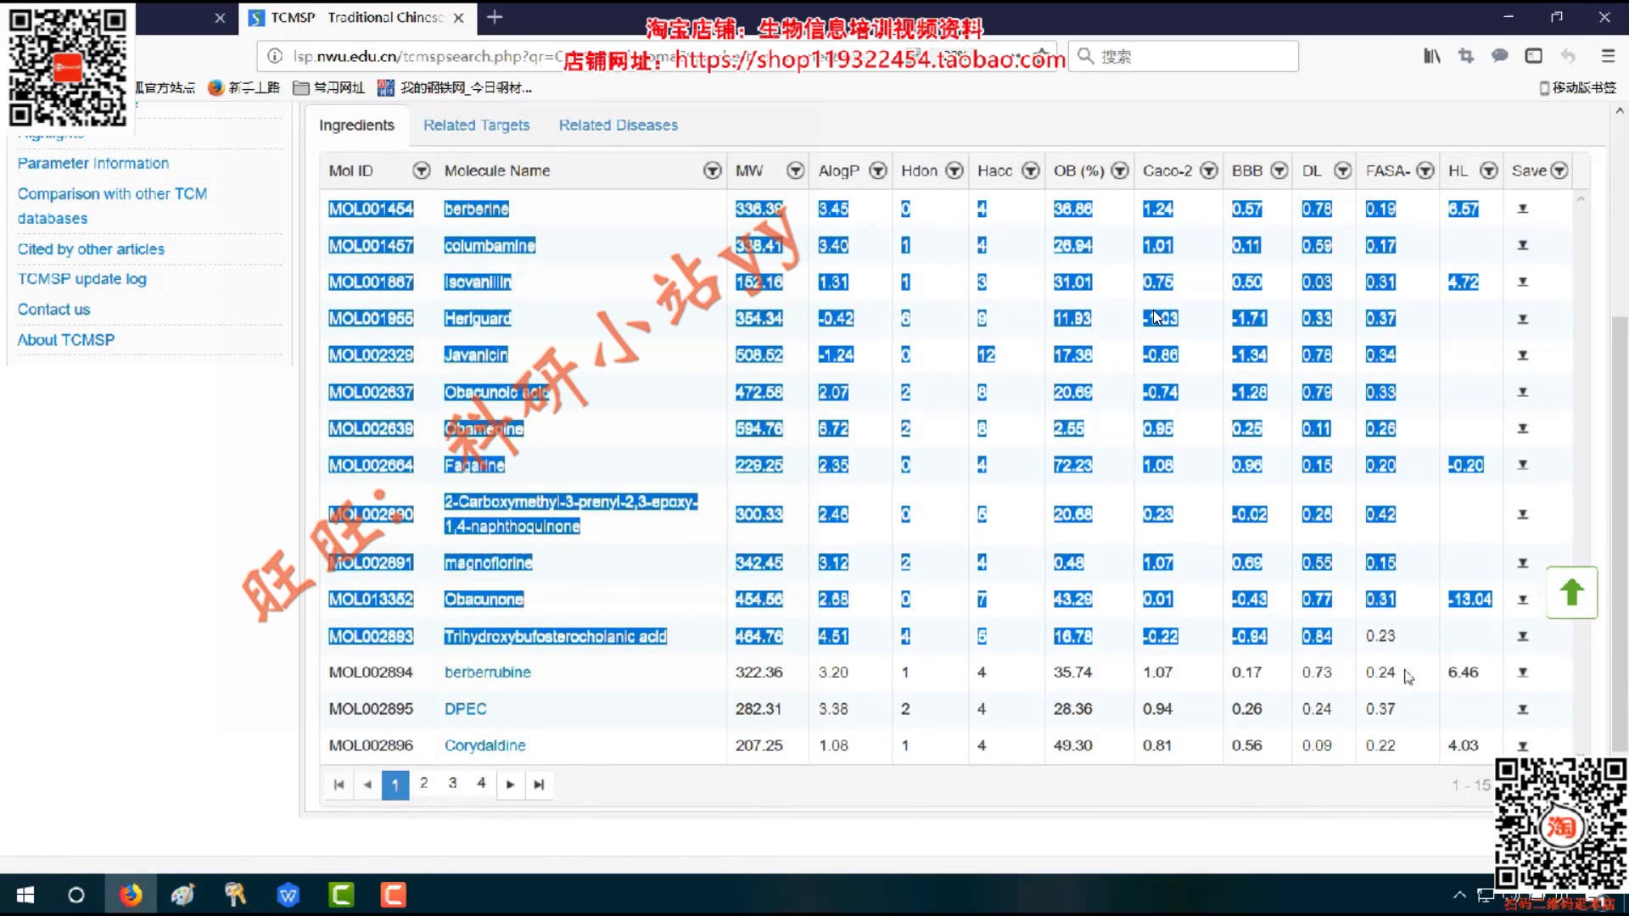1629x916 pixels.
Task: Open filter dropdown for HL column
Action: [1489, 170]
